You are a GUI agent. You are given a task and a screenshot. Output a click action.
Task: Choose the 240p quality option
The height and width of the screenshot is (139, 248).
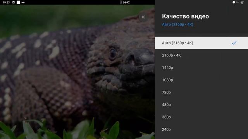click(201, 129)
